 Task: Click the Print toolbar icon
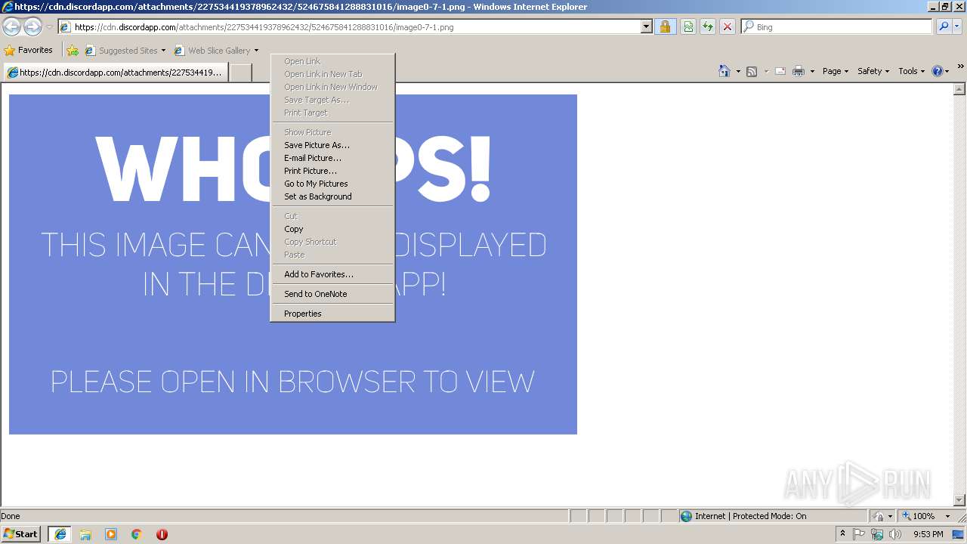tap(799, 71)
